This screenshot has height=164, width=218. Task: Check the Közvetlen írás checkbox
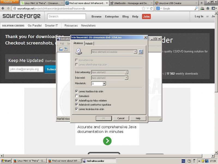pyautogui.click(x=76, y=60)
